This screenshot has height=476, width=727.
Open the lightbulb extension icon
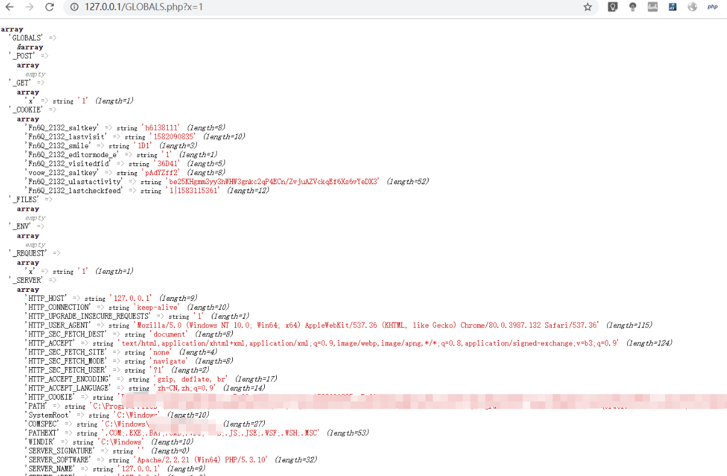coord(613,7)
